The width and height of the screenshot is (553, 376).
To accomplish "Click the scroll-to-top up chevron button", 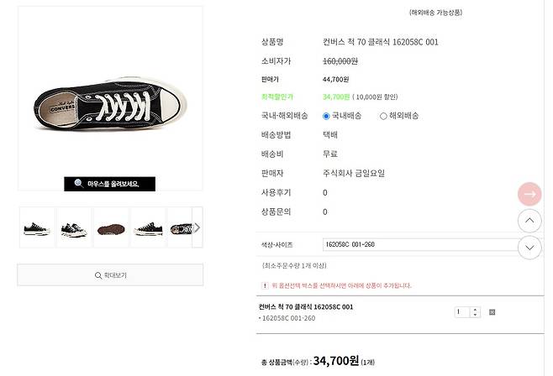I will pyautogui.click(x=529, y=221).
